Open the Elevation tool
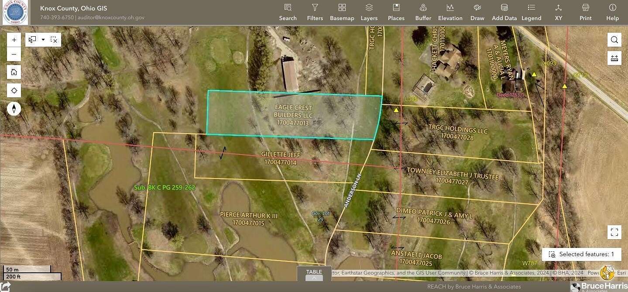This screenshot has width=628, height=292. pos(450,11)
